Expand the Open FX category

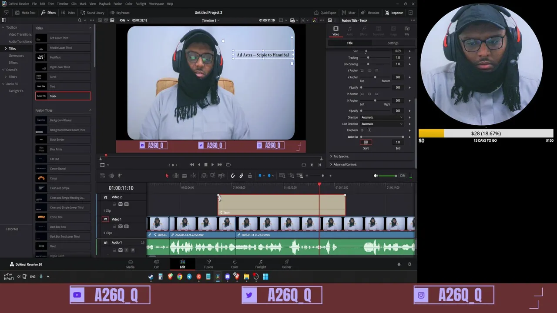[3, 70]
